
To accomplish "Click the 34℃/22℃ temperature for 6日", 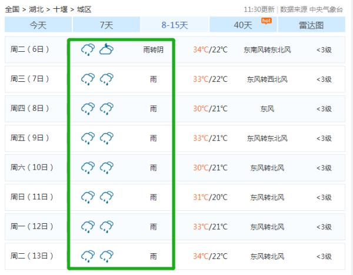I will [210, 49].
